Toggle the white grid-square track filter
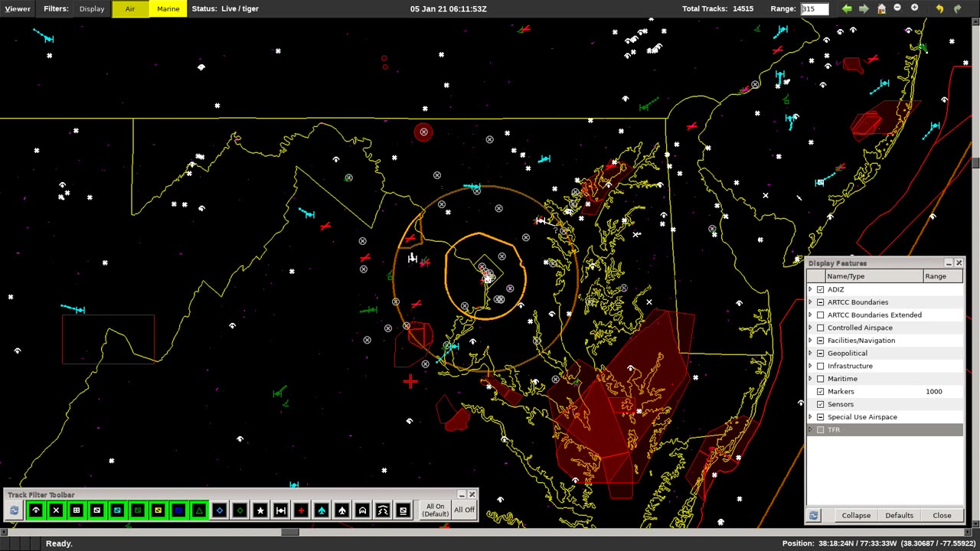Viewport: 980px width, 551px height. click(77, 510)
